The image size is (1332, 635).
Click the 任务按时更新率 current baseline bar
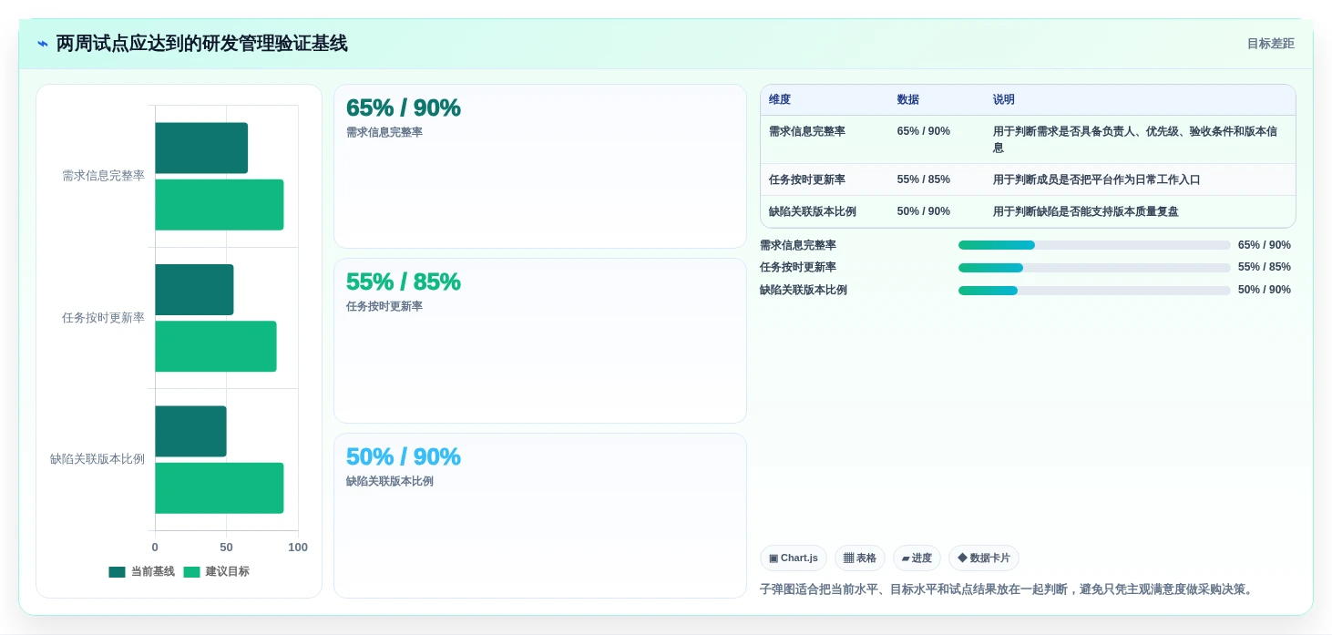point(194,290)
